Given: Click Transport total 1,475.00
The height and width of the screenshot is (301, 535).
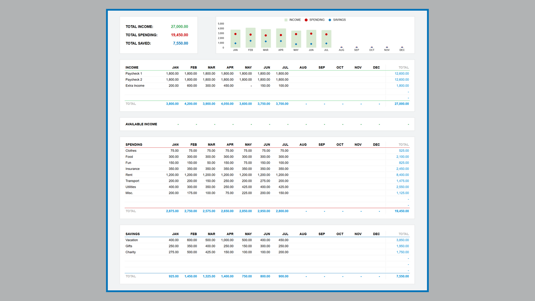Looking at the screenshot, I should pyautogui.click(x=403, y=181).
